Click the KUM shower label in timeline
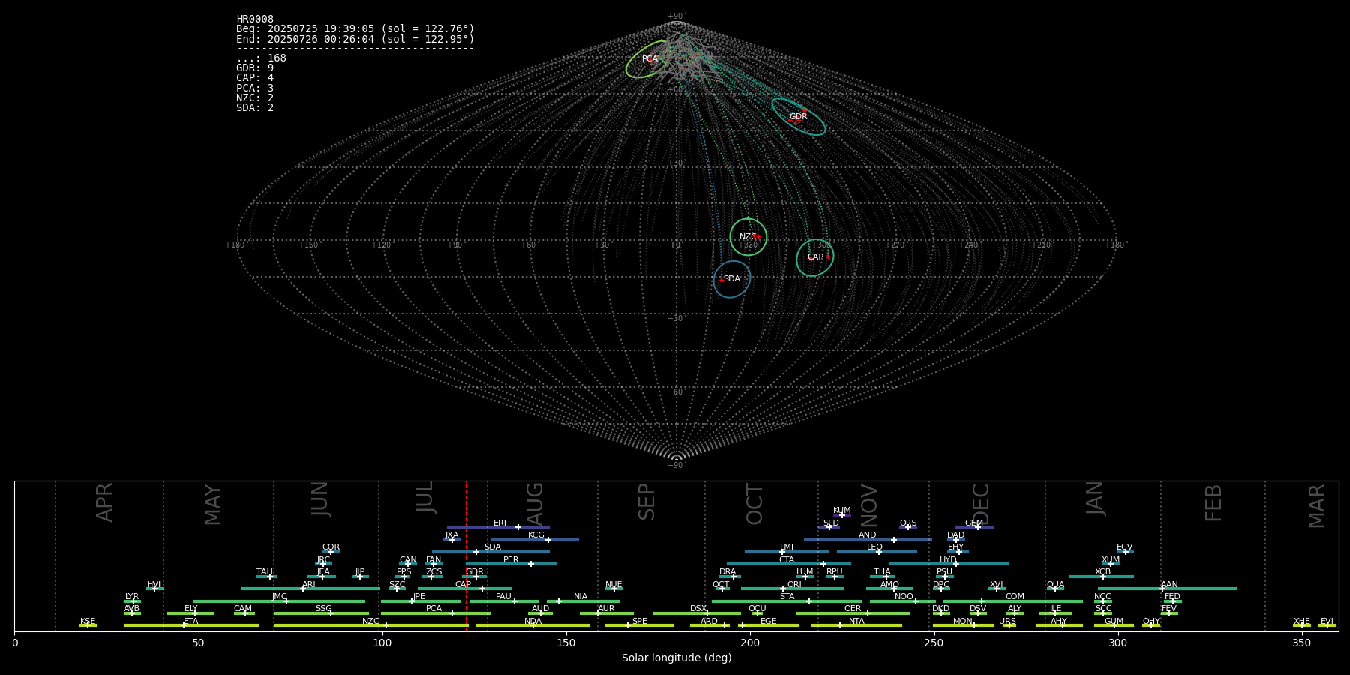Screen dimensions: 1350x675 pyautogui.click(x=842, y=511)
